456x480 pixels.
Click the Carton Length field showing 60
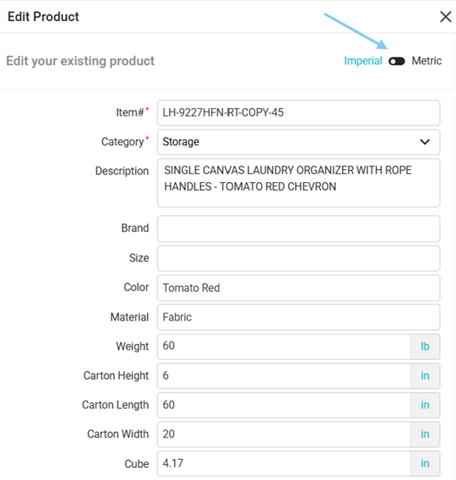click(x=284, y=405)
